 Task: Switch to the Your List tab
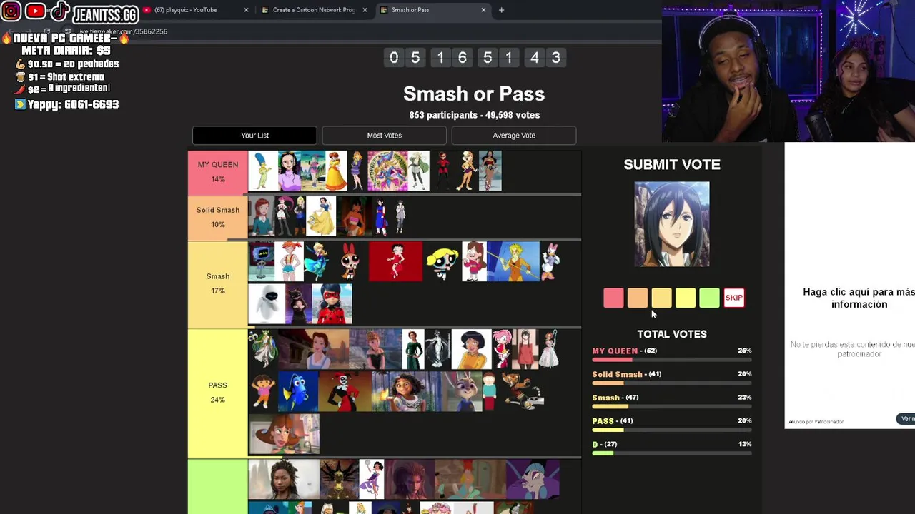coord(254,136)
